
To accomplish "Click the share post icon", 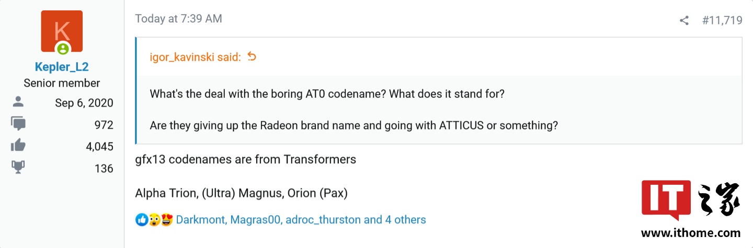I will click(x=684, y=20).
